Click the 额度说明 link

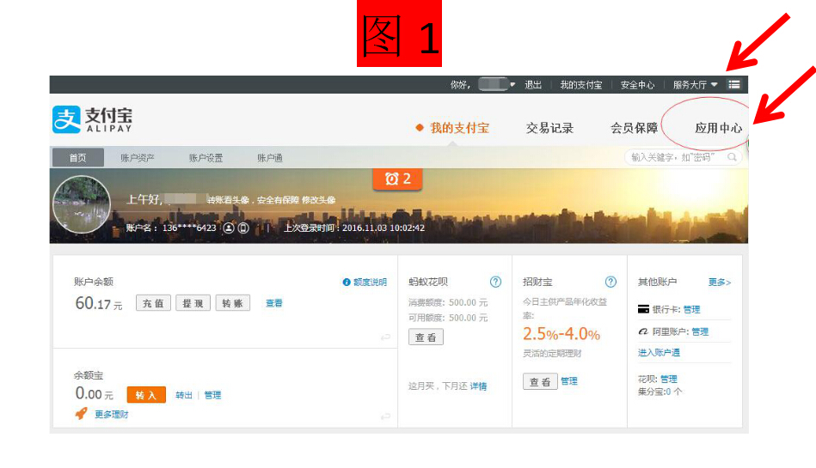370,282
